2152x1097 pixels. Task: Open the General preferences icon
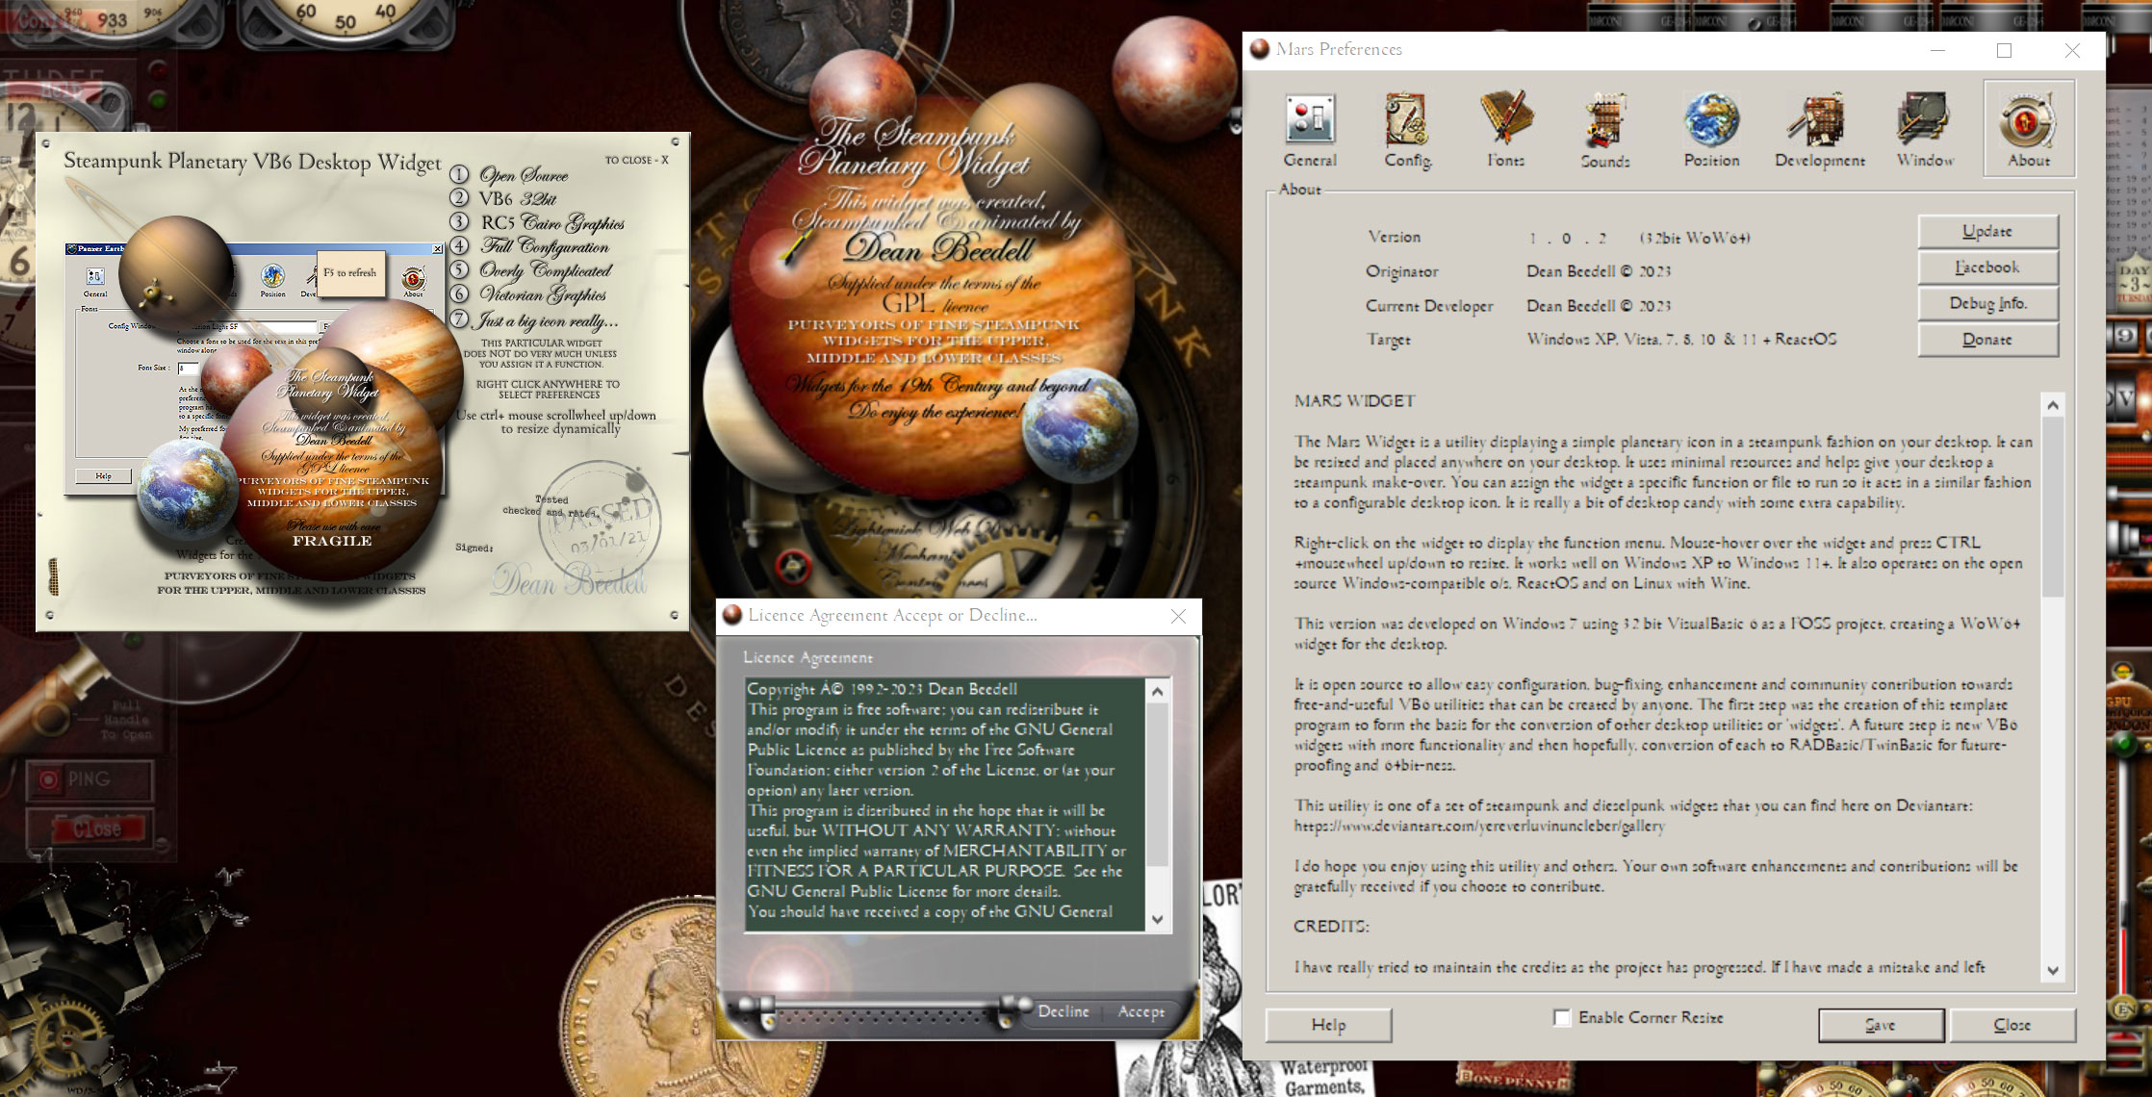point(1310,130)
